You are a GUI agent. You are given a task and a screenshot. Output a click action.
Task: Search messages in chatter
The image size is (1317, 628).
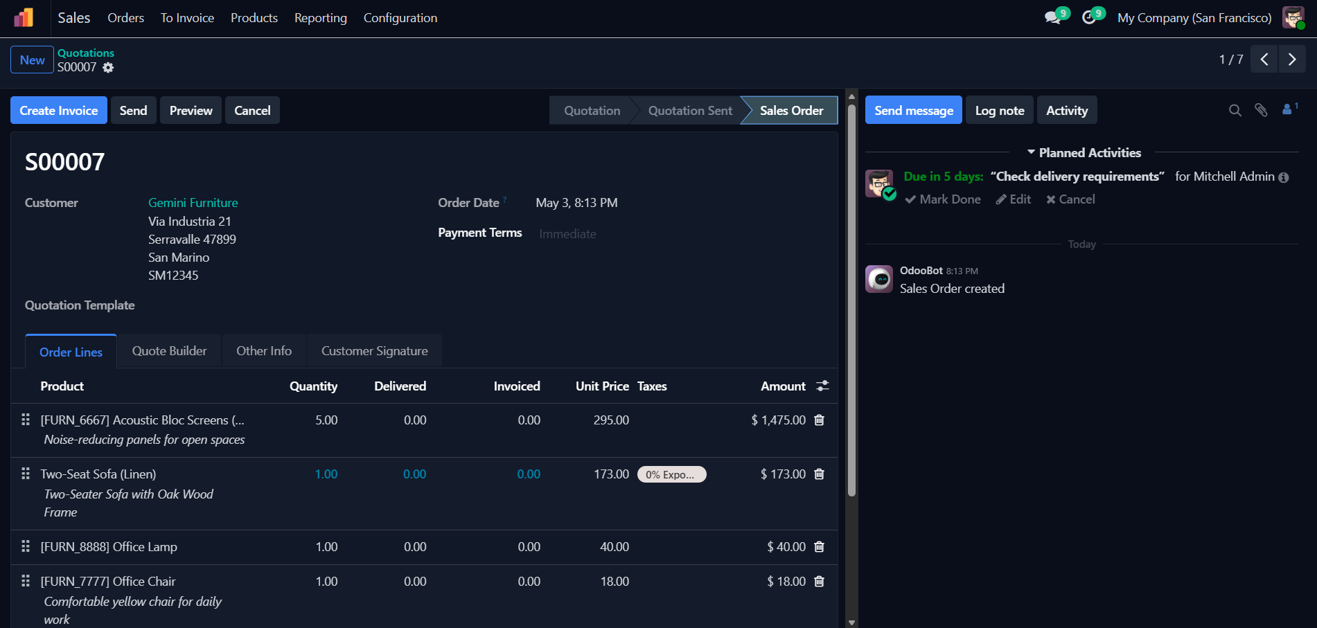pyautogui.click(x=1235, y=110)
